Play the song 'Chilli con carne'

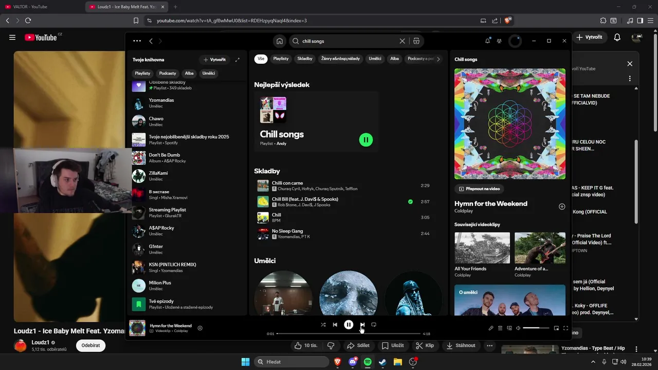(x=343, y=186)
